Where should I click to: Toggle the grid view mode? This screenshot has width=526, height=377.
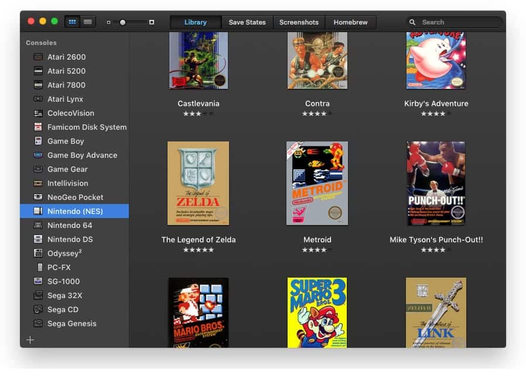point(72,21)
